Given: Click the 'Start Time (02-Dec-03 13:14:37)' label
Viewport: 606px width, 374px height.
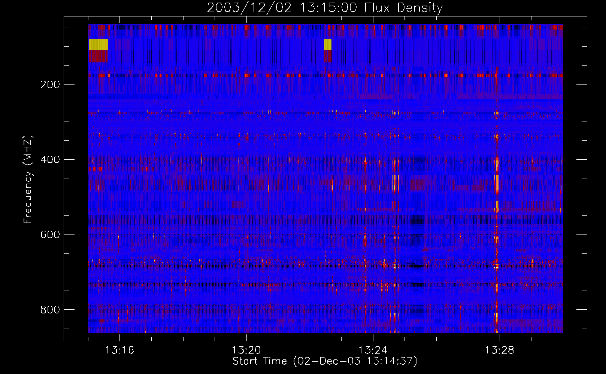Looking at the screenshot, I should pyautogui.click(x=325, y=361).
